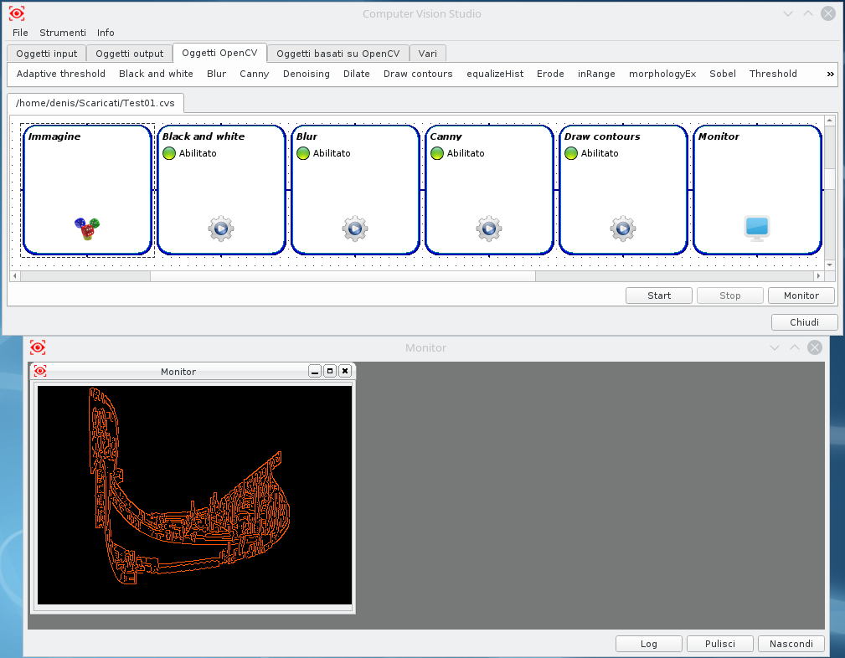Image resolution: width=845 pixels, height=658 pixels.
Task: Click the orange contour image in Monitor
Action: pyautogui.click(x=194, y=496)
